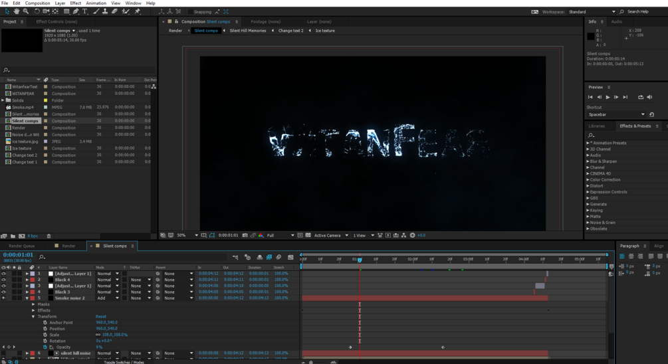Select the Puppet Pin tool
This screenshot has height=364, width=668.
pos(137,11)
